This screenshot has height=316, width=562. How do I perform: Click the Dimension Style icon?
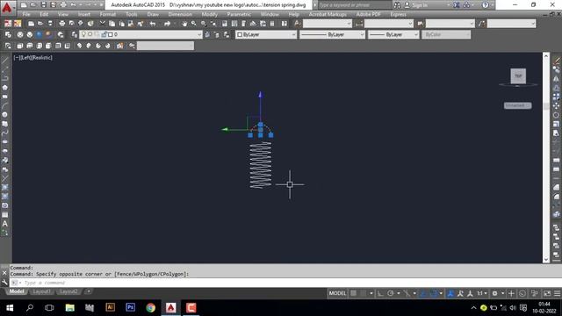[x=359, y=24]
